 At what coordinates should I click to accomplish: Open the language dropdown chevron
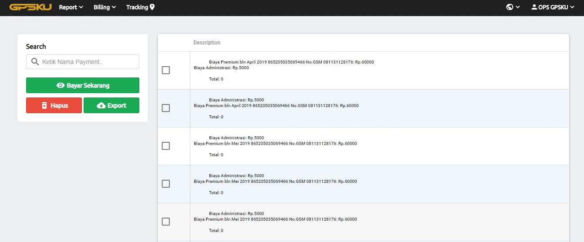518,7
